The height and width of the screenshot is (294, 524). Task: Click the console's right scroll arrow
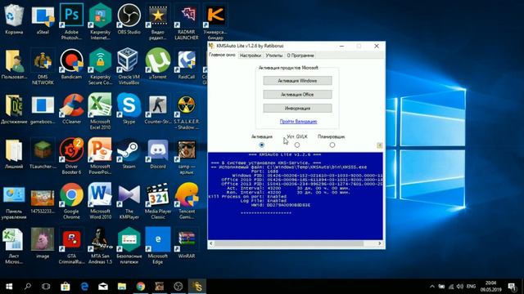380,243
